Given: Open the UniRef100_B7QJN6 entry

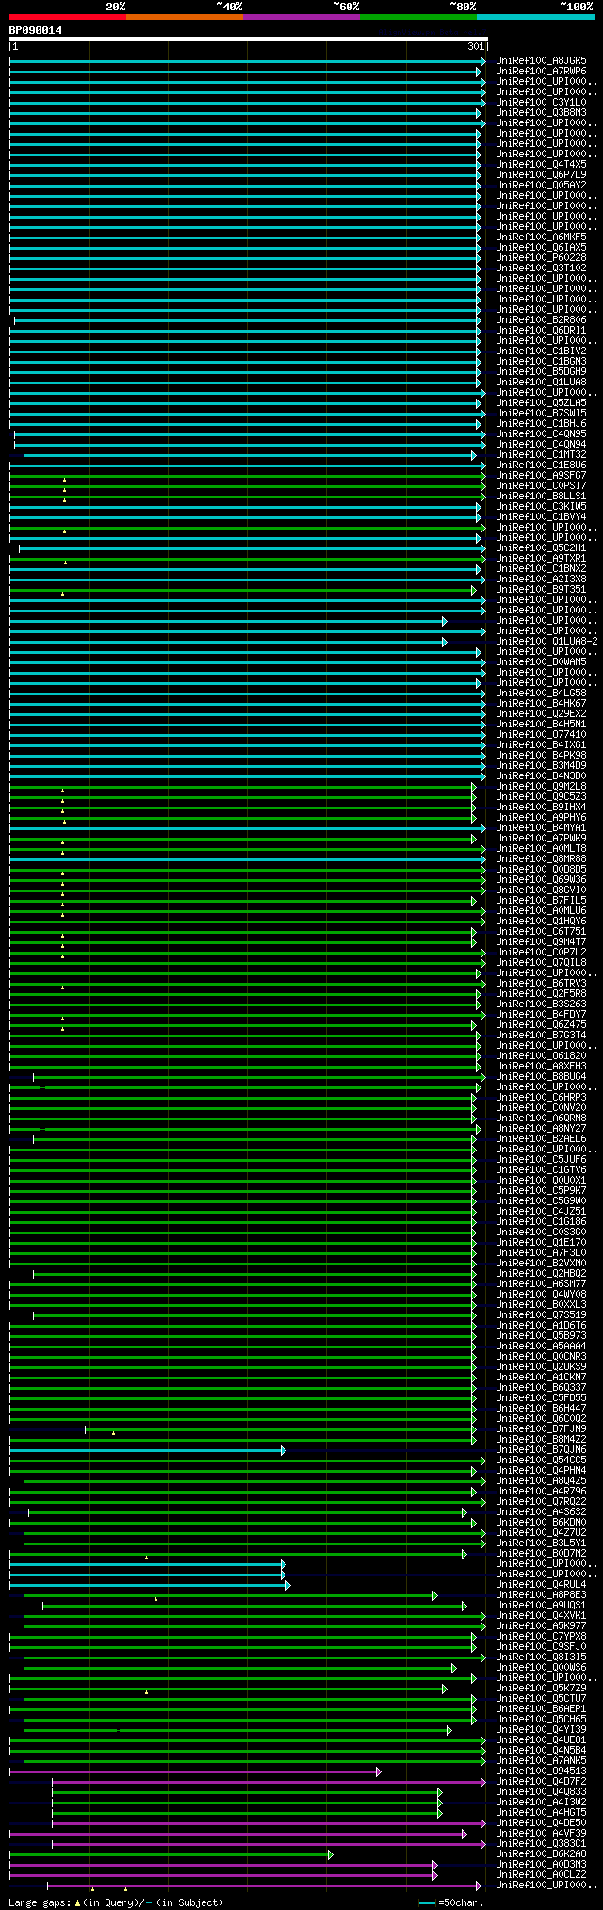Looking at the screenshot, I should (x=541, y=1449).
